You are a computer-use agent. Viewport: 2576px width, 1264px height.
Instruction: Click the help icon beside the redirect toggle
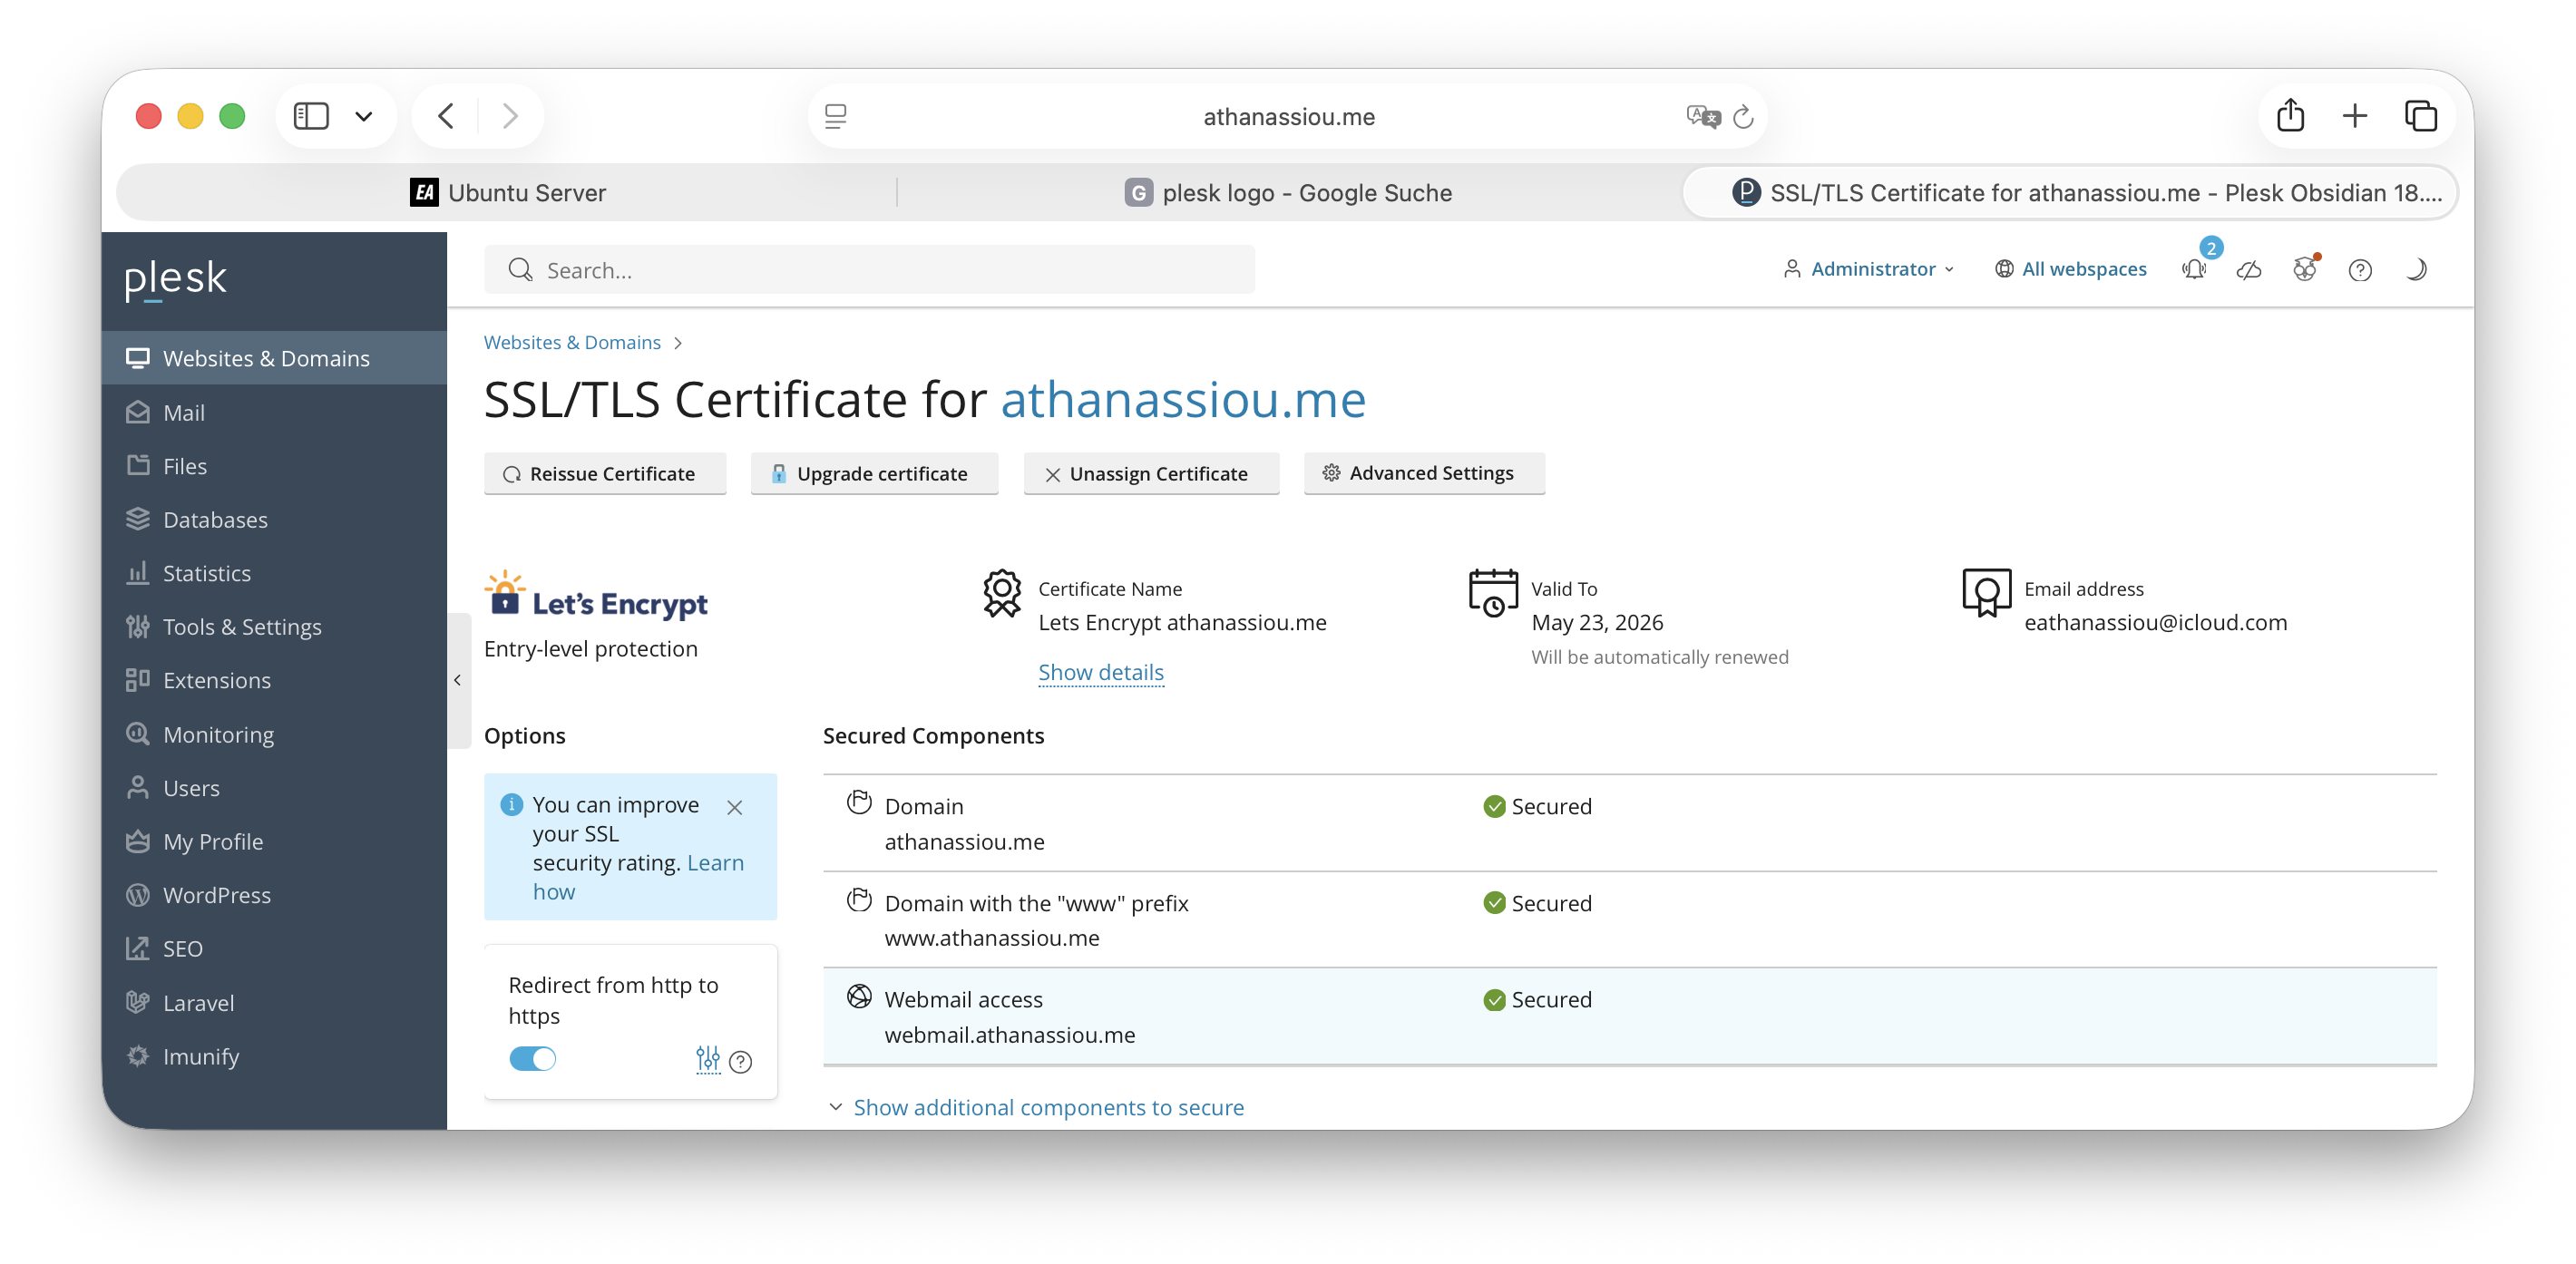(741, 1062)
